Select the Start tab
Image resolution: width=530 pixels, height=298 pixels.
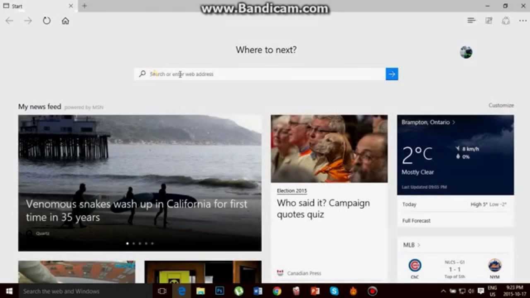click(x=39, y=6)
